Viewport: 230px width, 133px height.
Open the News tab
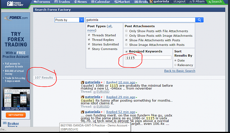(80, 2)
